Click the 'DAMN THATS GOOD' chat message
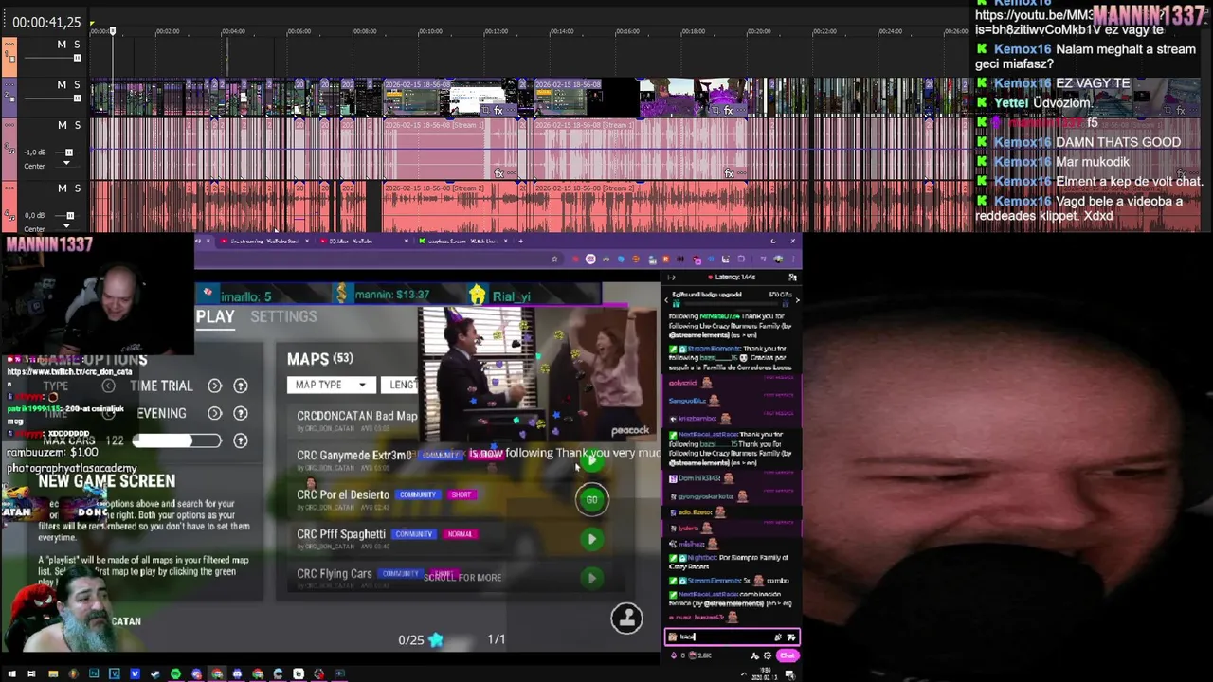The height and width of the screenshot is (682, 1213). [x=1118, y=142]
